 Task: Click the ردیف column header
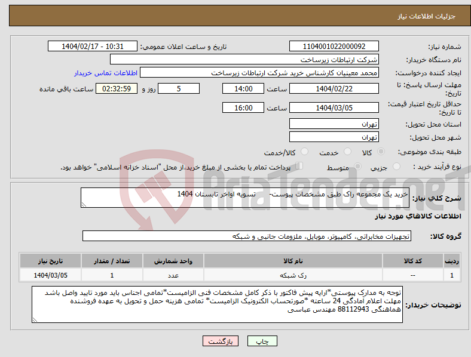452,261
